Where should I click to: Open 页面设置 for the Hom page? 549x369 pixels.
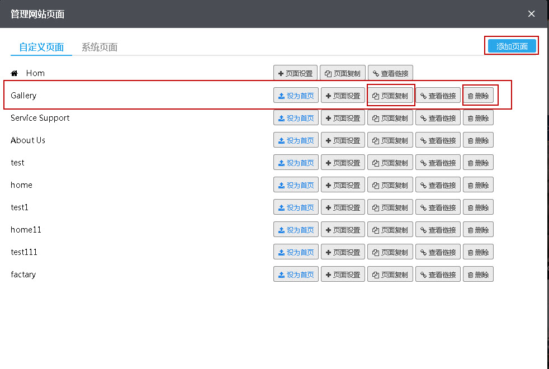click(295, 73)
